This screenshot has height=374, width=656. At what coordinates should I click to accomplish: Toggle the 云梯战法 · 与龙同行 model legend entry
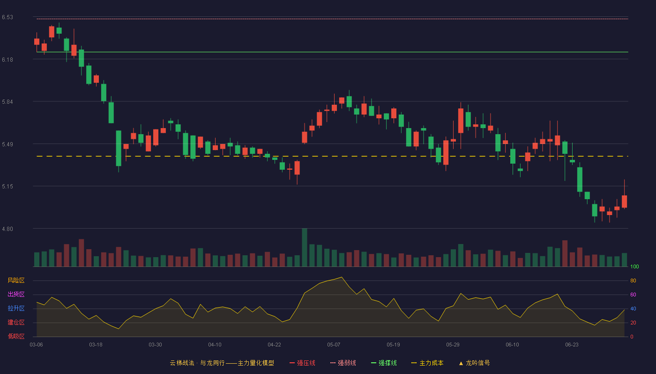[222, 363]
